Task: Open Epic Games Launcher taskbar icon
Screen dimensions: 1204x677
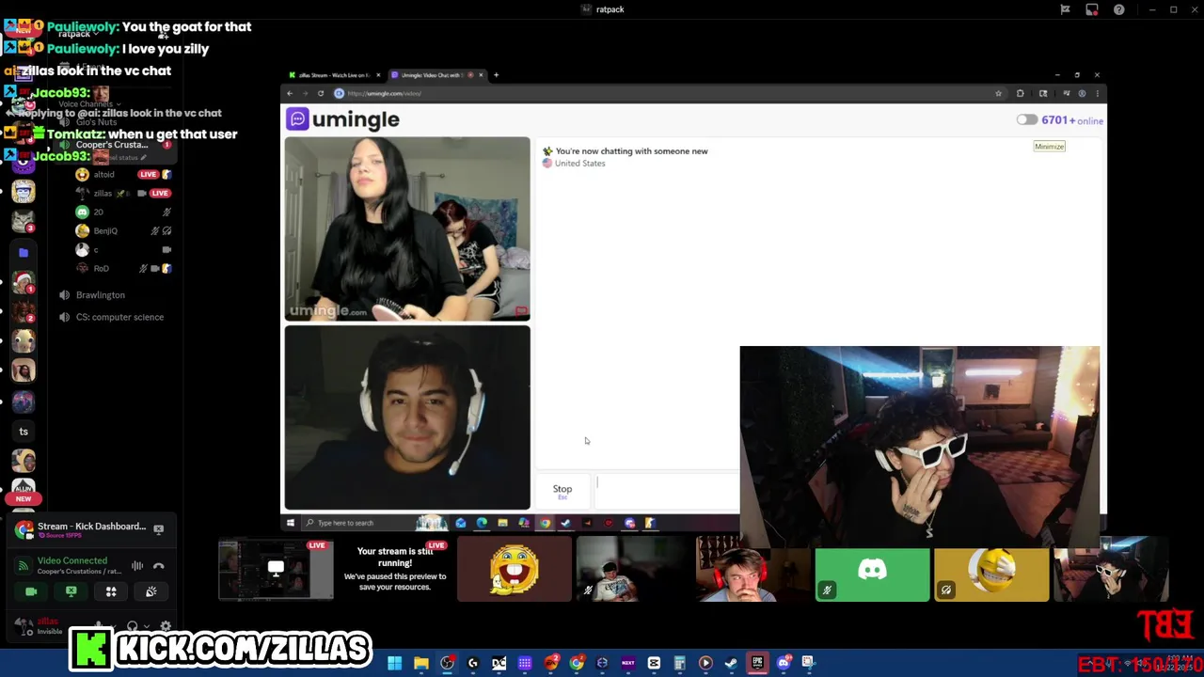Action: coord(757,663)
